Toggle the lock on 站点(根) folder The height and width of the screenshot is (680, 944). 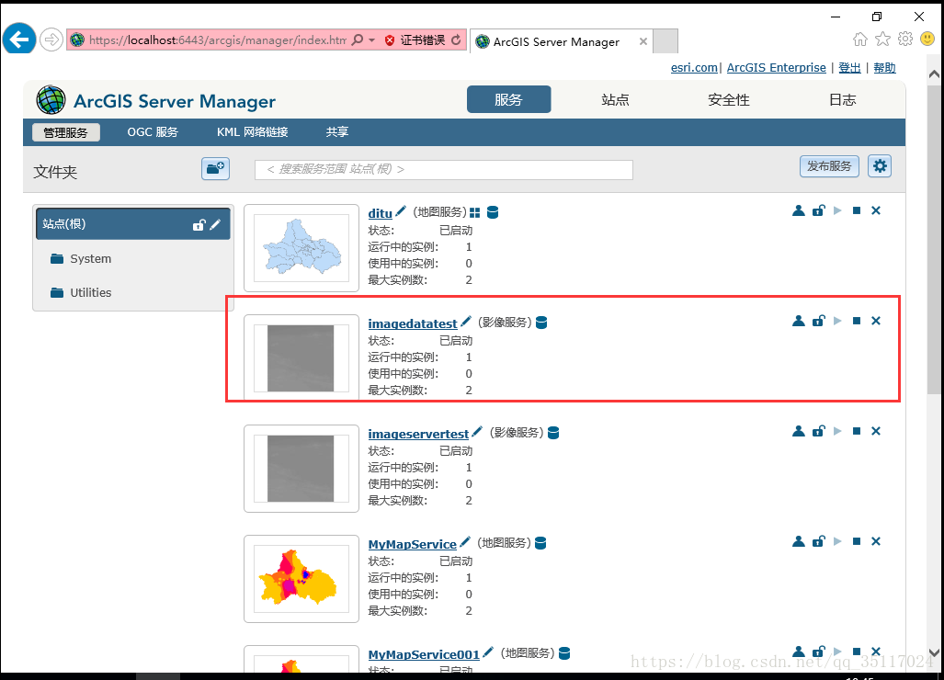tap(199, 225)
